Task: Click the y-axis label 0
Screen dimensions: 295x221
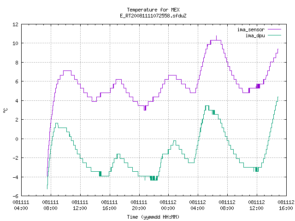Action: pos(17,139)
